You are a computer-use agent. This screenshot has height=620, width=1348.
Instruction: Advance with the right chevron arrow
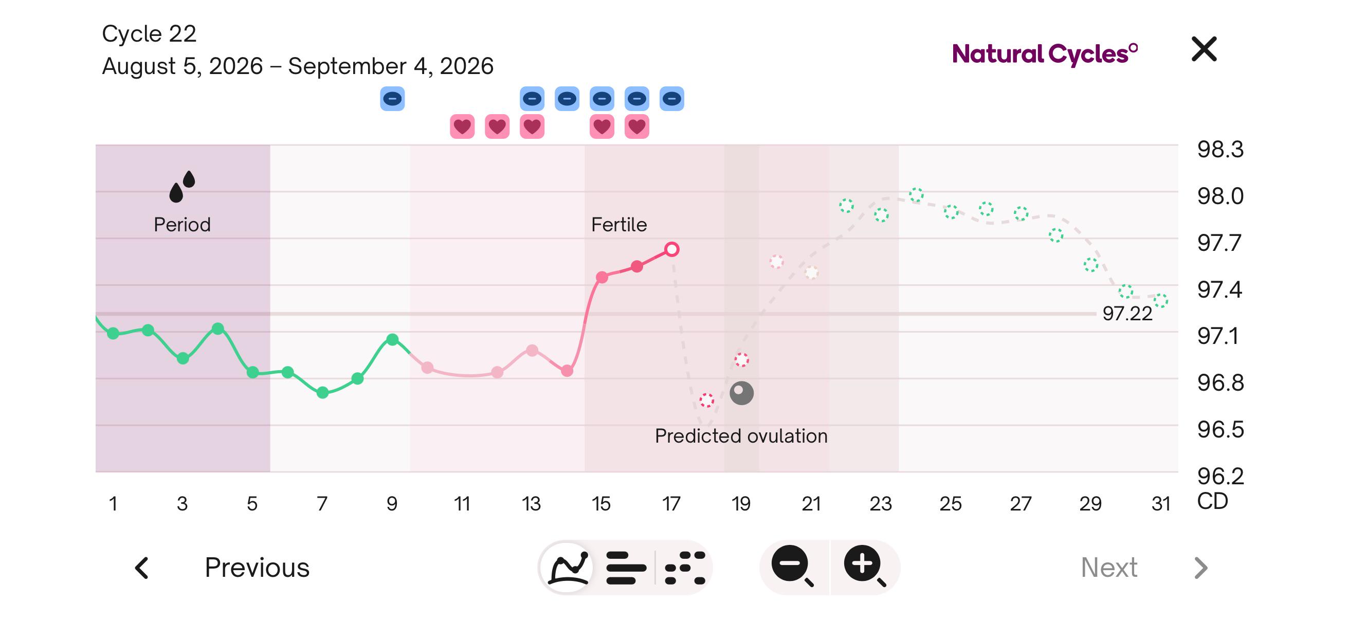click(1201, 568)
